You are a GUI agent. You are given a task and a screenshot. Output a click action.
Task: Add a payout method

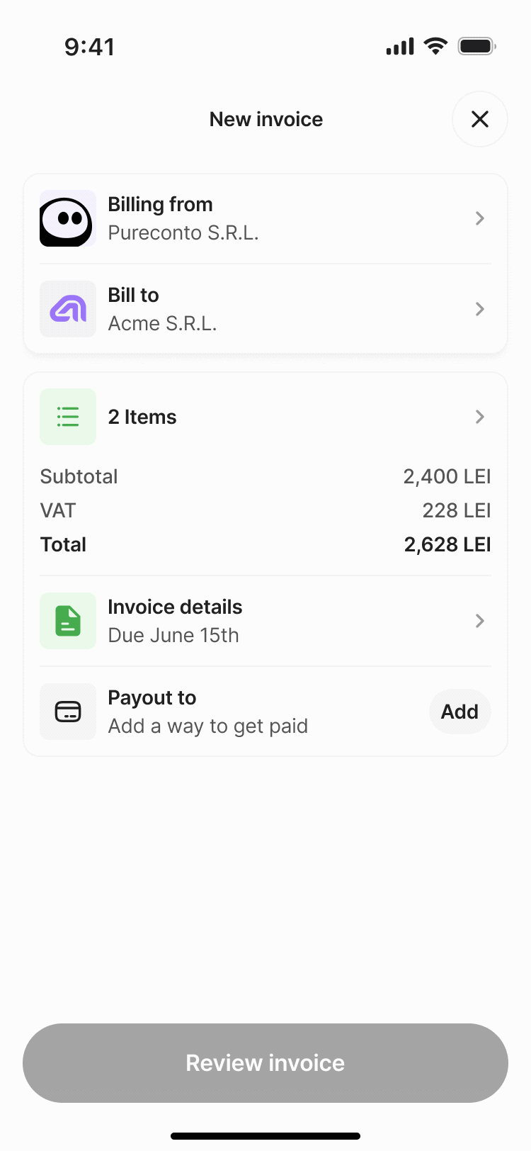[x=459, y=712]
